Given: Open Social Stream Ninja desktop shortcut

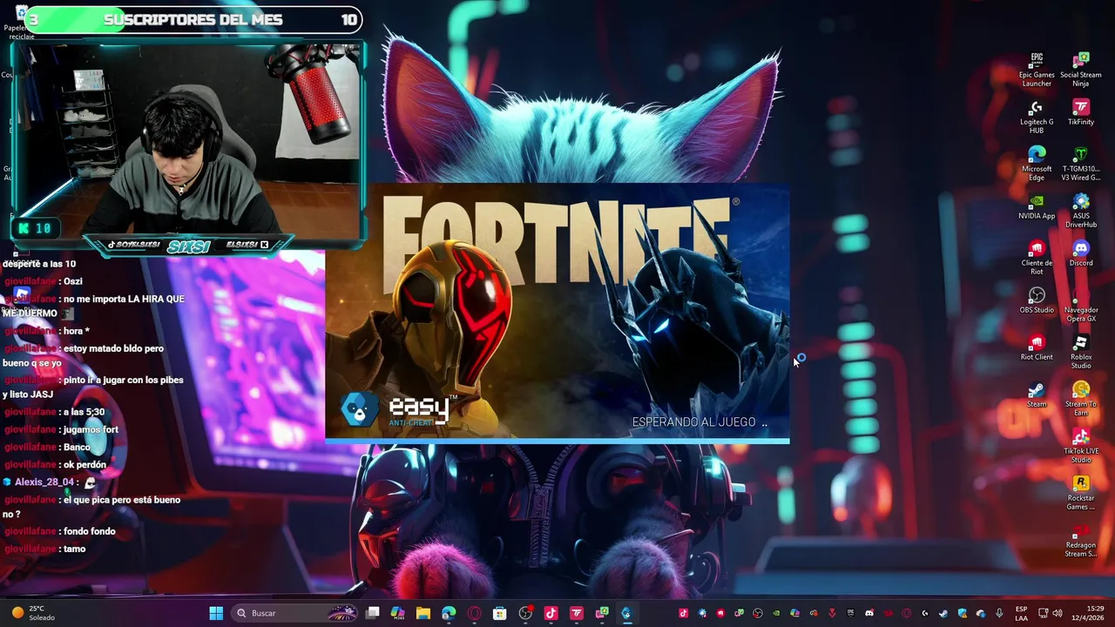Looking at the screenshot, I should (1081, 70).
